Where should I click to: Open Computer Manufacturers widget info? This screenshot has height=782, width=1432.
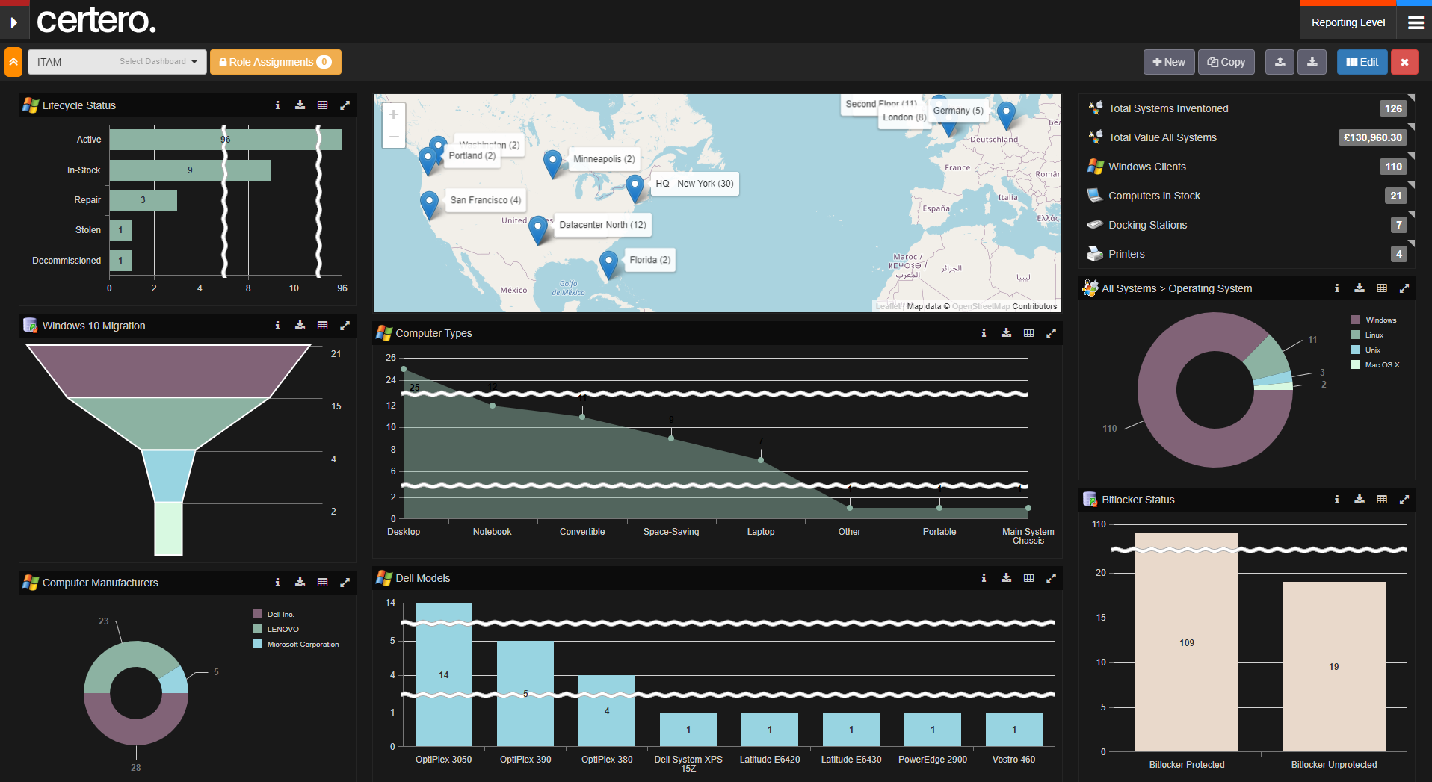(277, 583)
